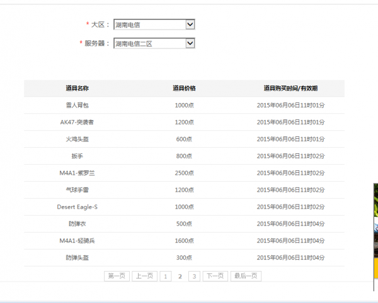
Task: Click purchase time of 防弹衣 row
Action: (290, 224)
